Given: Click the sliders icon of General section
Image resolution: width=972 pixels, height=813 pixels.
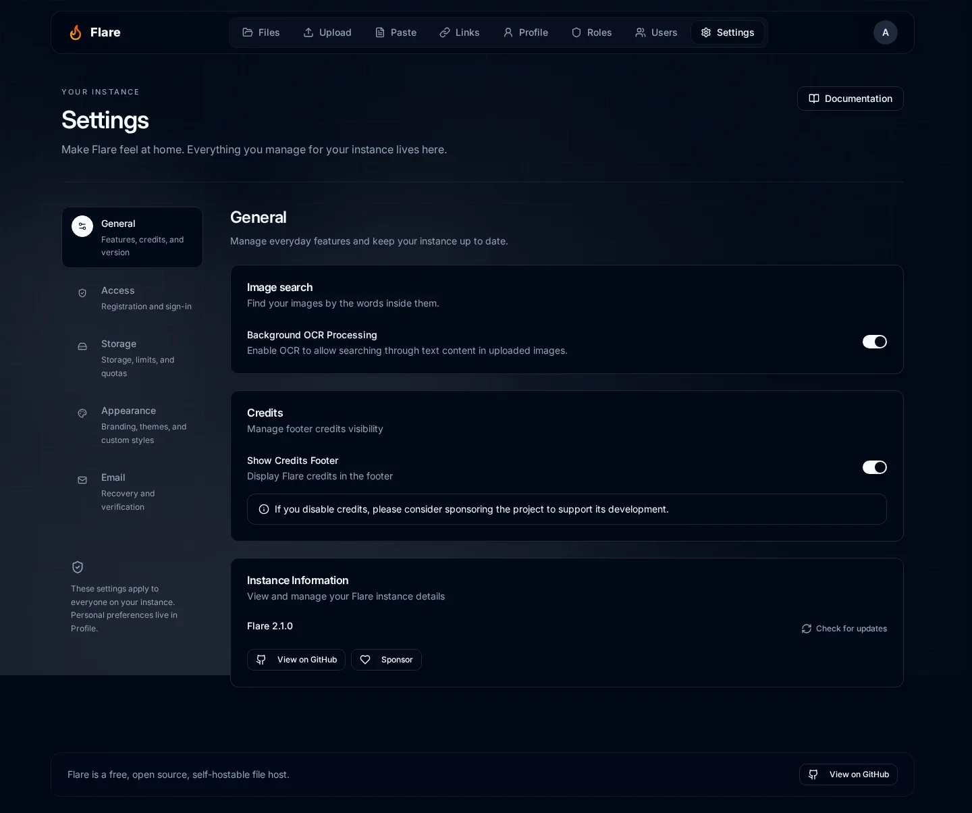Looking at the screenshot, I should [82, 226].
